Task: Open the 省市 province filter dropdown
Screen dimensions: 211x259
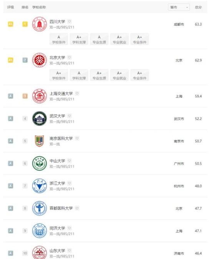Action: point(179,7)
